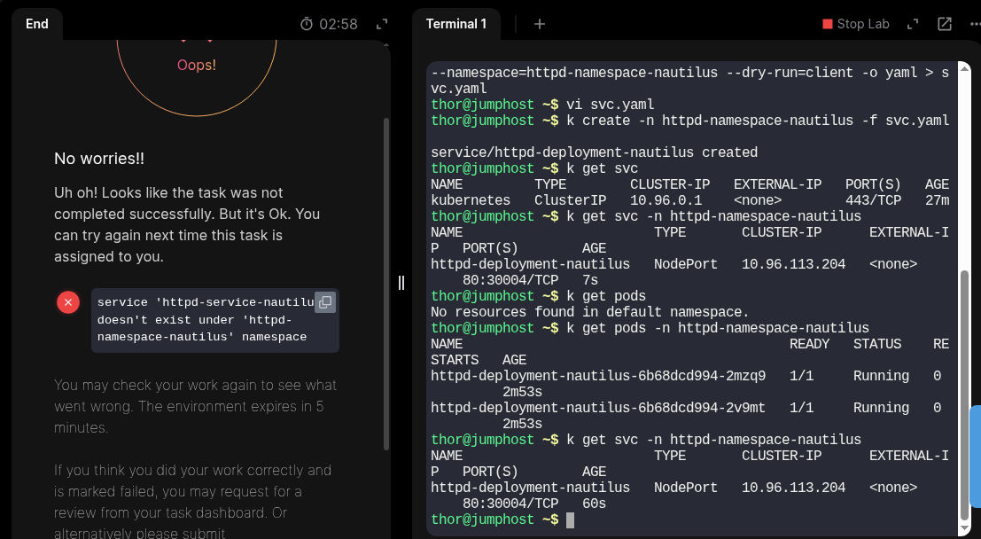Screen dimensions: 981x539
Task: Maximize the terminal pane
Action: pos(913,24)
